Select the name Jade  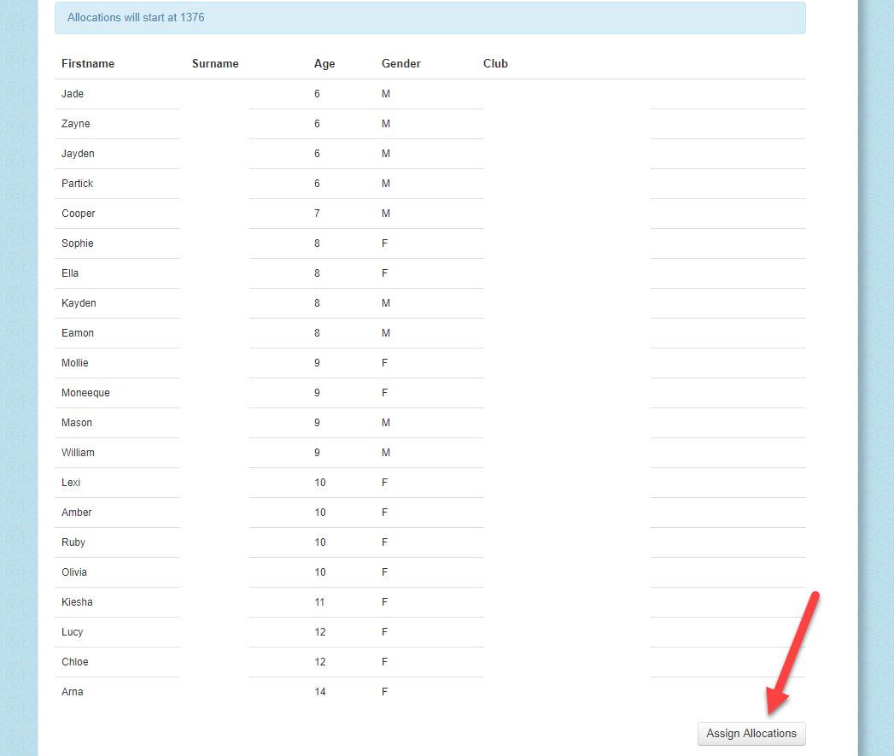point(73,94)
